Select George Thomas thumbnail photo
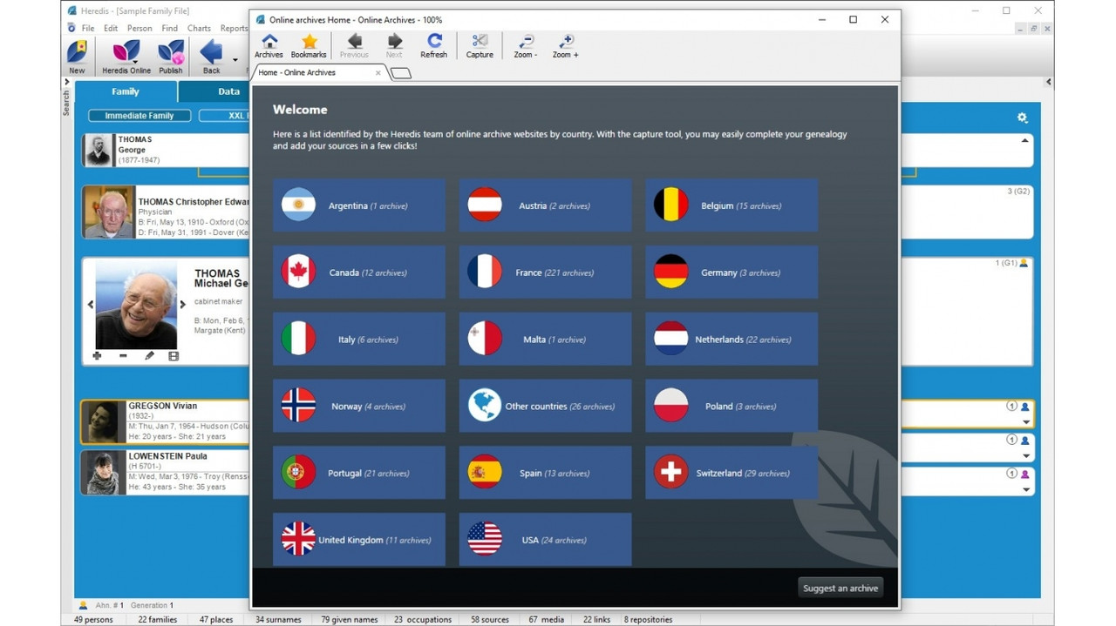The height and width of the screenshot is (626, 1116). pyautogui.click(x=99, y=150)
